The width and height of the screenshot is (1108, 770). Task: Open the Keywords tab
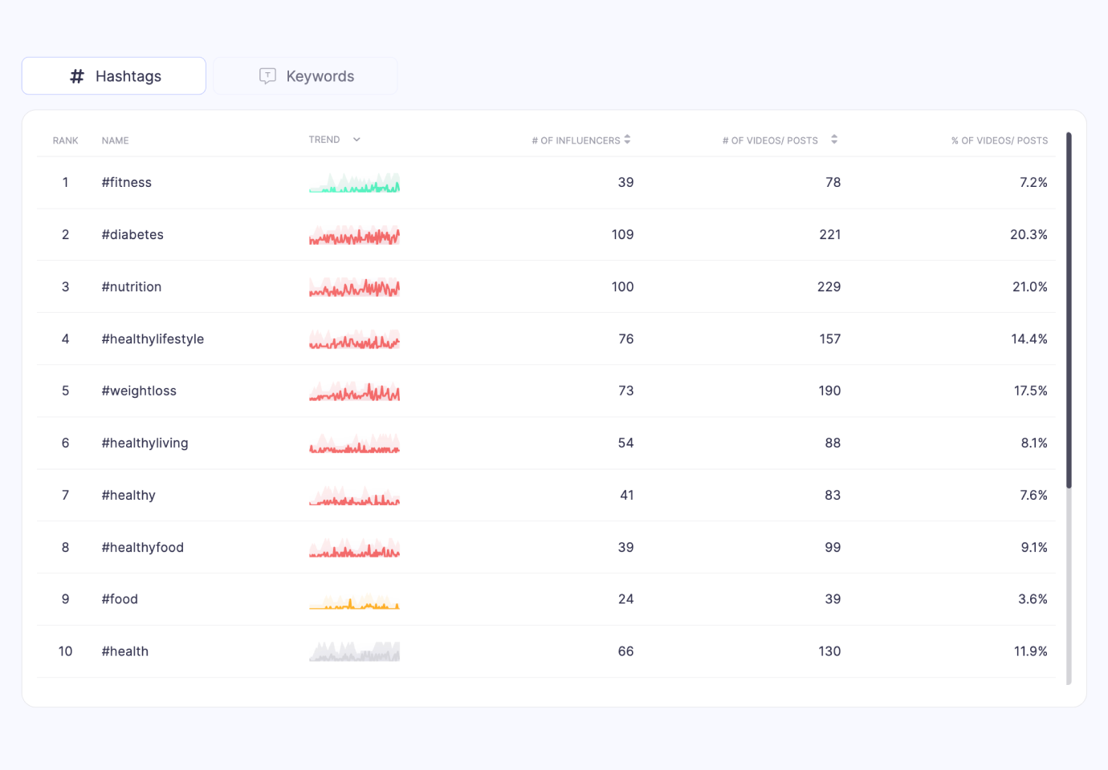click(x=306, y=76)
